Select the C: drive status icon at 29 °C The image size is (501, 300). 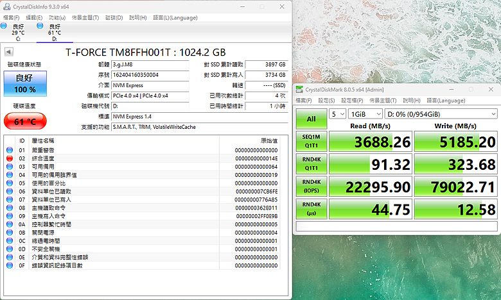click(4, 26)
